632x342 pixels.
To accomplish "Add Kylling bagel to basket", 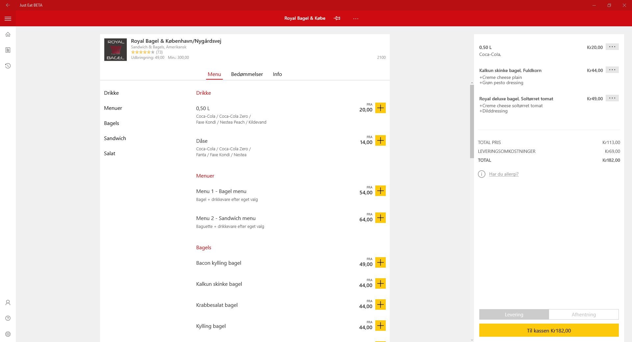I will (381, 326).
